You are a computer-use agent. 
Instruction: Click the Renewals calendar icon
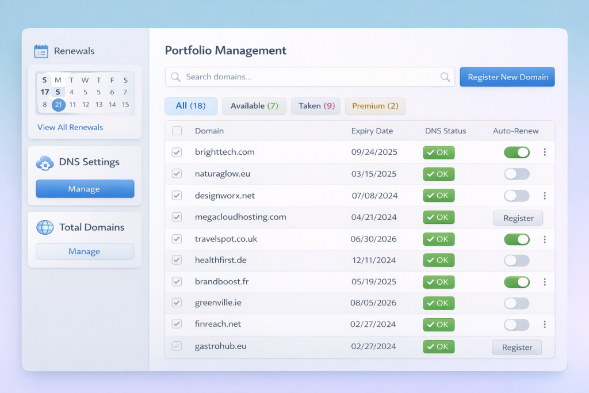(x=41, y=51)
